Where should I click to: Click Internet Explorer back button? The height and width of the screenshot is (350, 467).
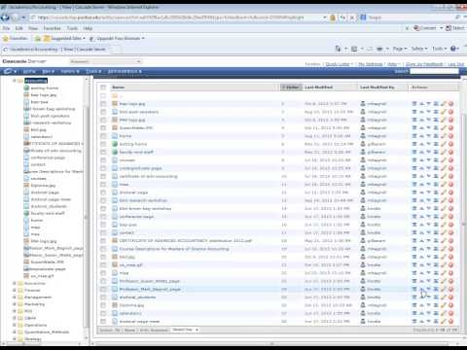[x=6, y=17]
